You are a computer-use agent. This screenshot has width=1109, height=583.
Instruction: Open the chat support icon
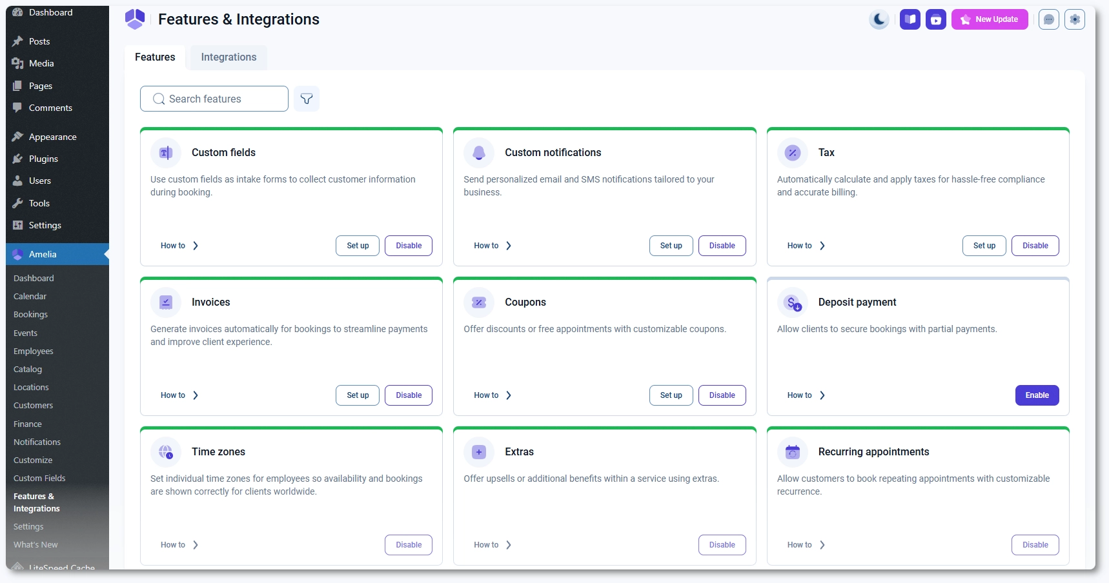pyautogui.click(x=1049, y=20)
